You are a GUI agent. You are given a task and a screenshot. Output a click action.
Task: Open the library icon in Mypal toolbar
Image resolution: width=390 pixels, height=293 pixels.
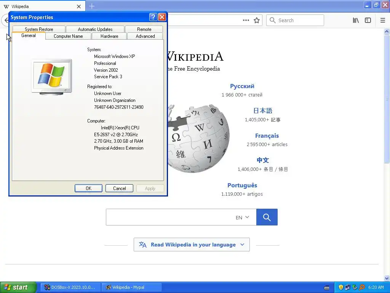pos(356,21)
